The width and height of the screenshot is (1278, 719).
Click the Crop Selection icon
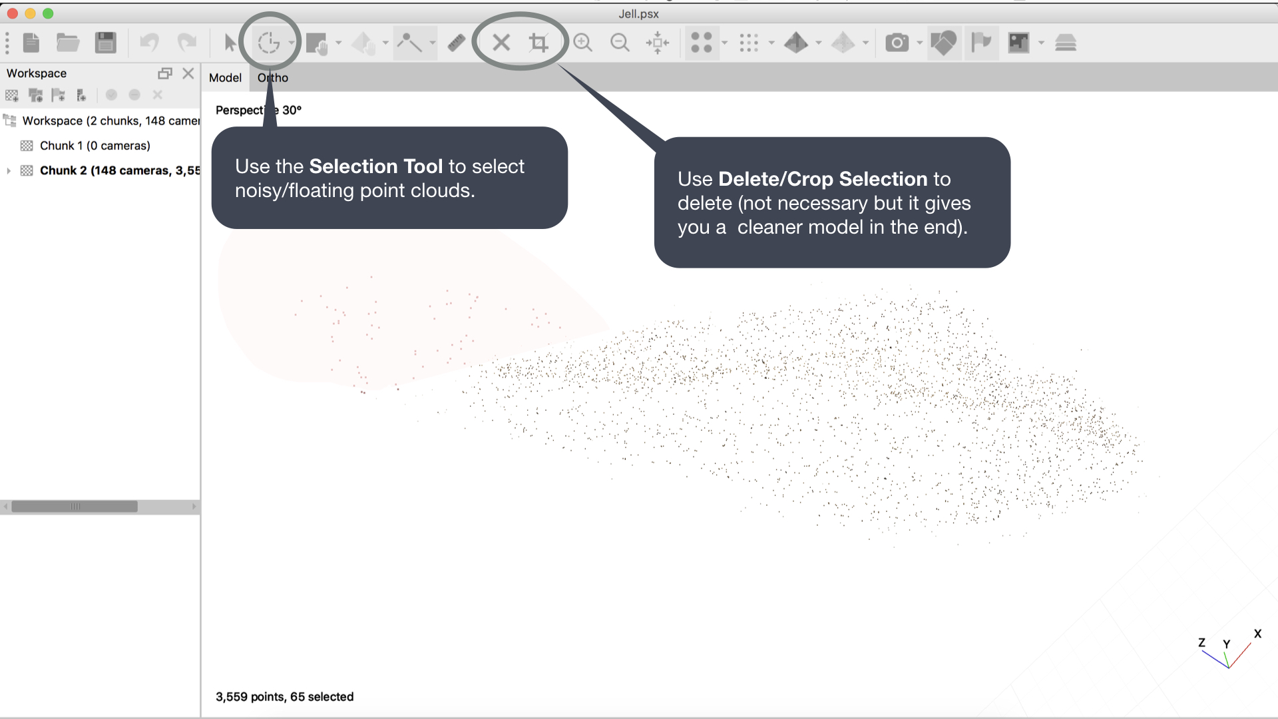tap(538, 43)
